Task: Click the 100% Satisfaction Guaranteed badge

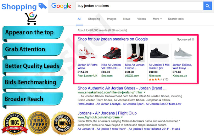Action: point(14,123)
